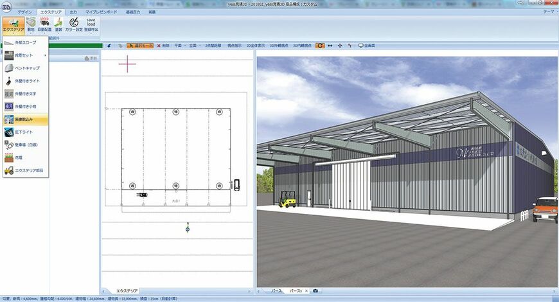
Task: Click the 2D全体表示 button
Action: tap(256, 46)
